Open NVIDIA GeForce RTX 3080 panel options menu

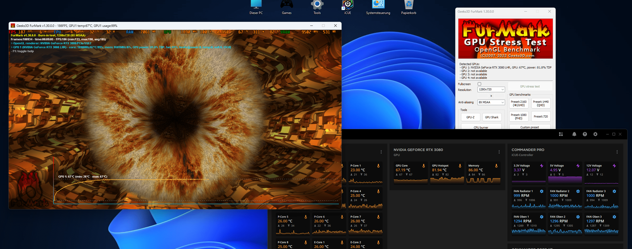click(499, 152)
